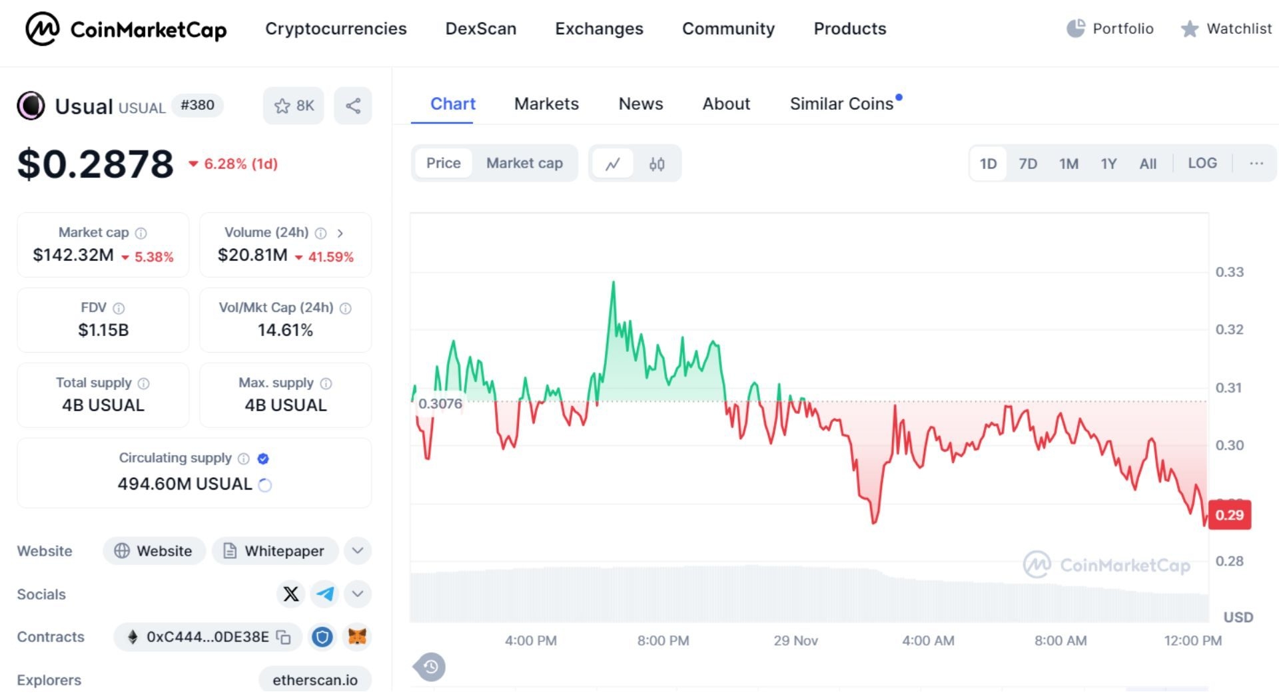This screenshot has height=696, width=1279.
Task: Switch to the Similar Coins tab
Action: 841,104
